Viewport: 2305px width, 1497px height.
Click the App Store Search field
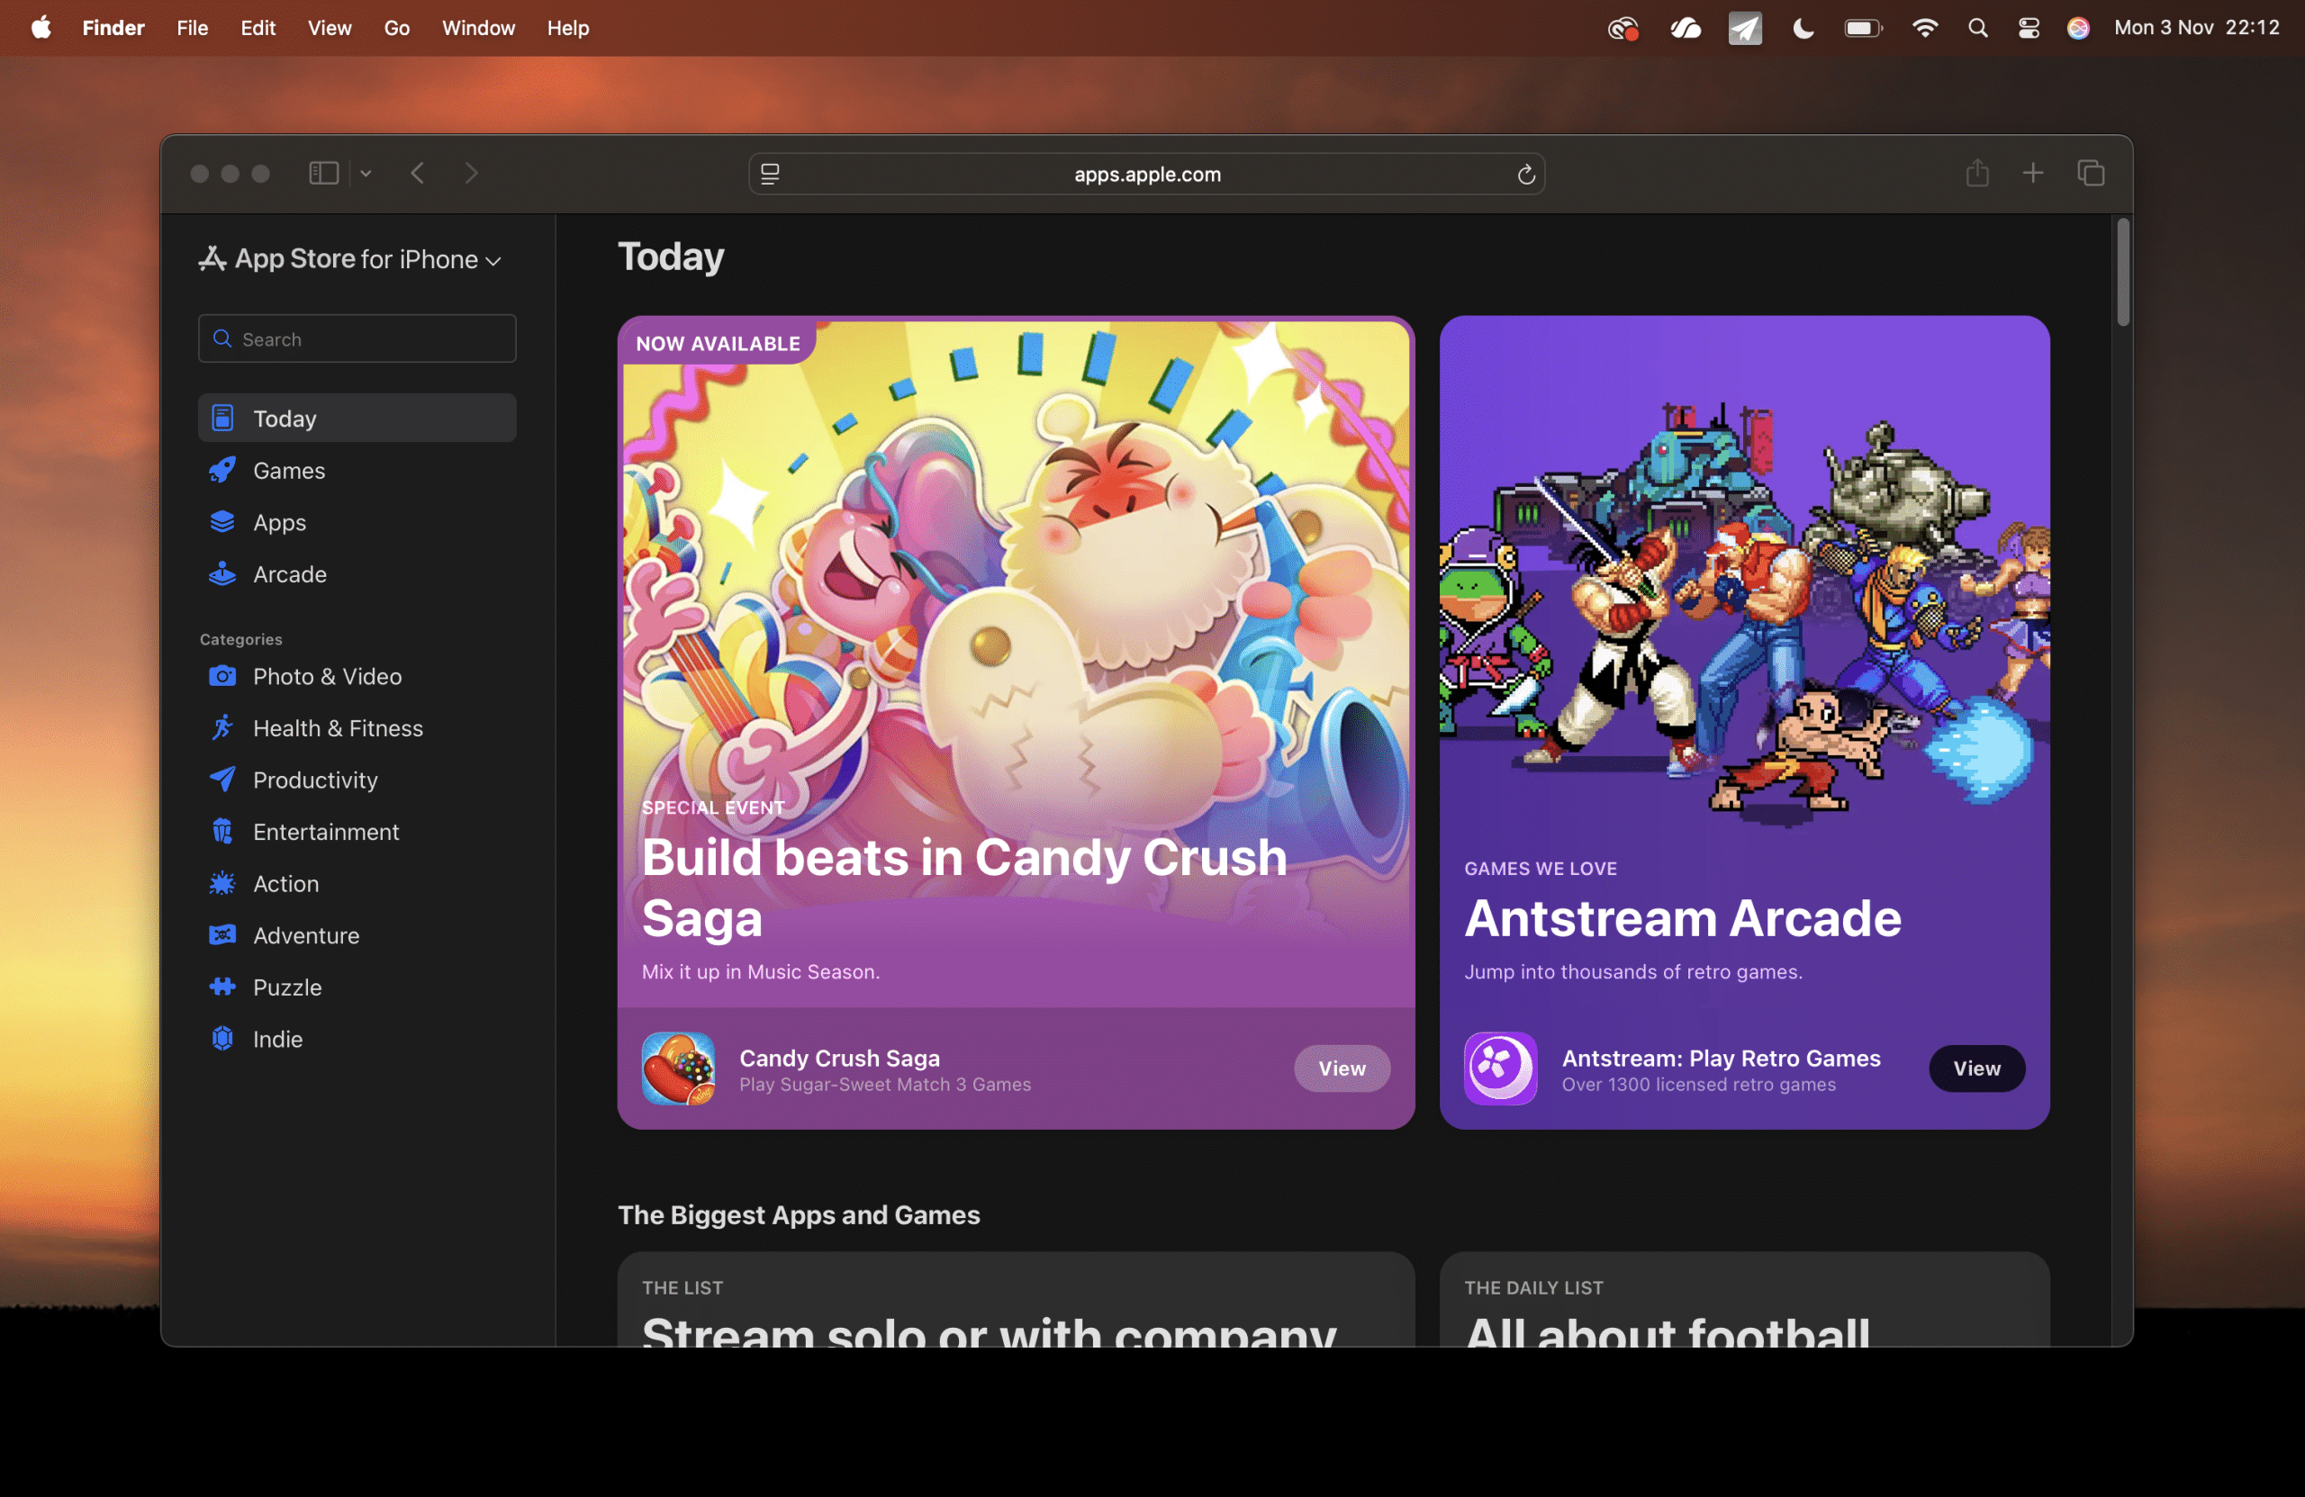point(357,338)
